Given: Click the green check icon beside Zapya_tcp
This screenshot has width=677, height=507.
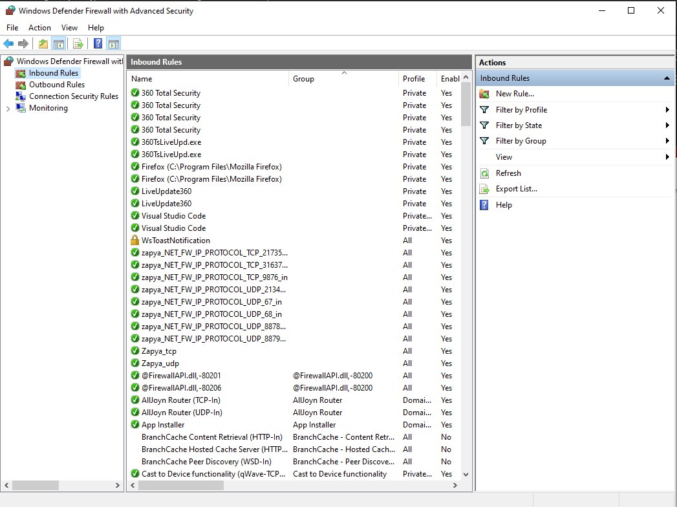Looking at the screenshot, I should tap(134, 351).
